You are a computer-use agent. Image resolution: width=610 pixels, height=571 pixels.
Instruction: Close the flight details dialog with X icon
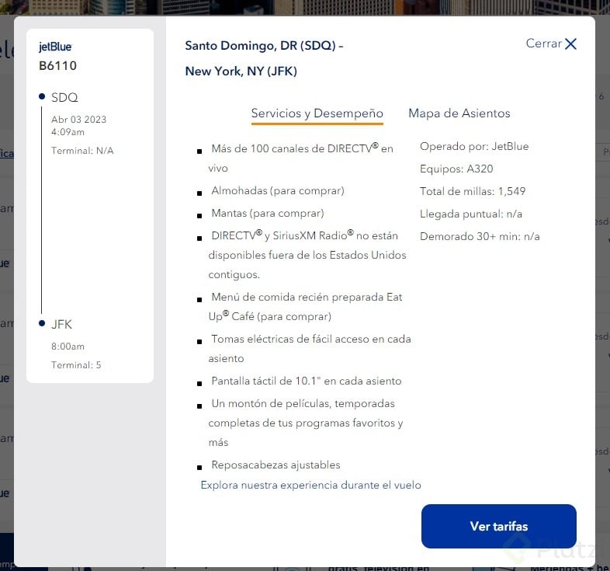[x=570, y=44]
